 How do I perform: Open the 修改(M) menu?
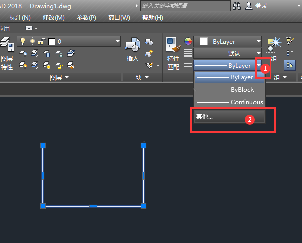54,18
